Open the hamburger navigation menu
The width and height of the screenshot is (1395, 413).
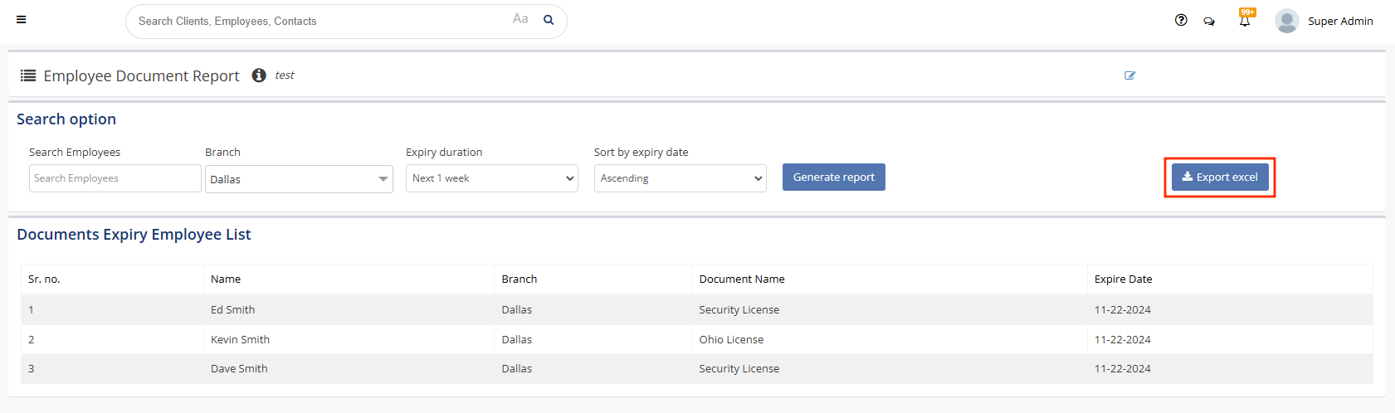[22, 20]
